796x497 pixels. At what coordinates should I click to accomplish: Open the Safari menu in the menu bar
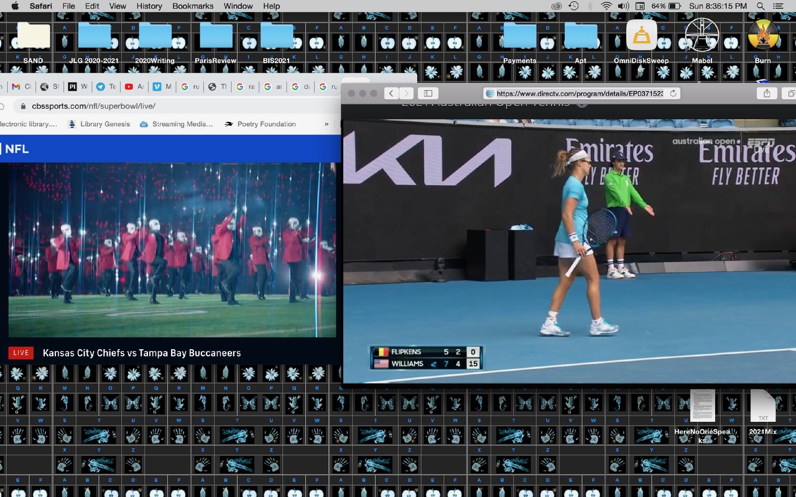click(x=41, y=6)
